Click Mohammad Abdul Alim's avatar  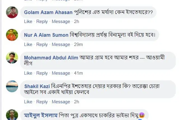coord(12,58)
